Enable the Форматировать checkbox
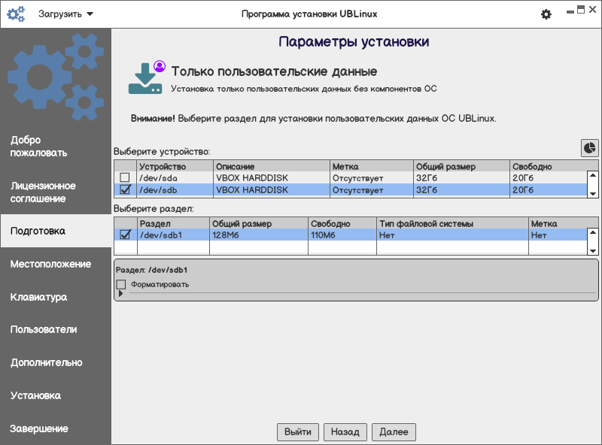 tap(121, 284)
